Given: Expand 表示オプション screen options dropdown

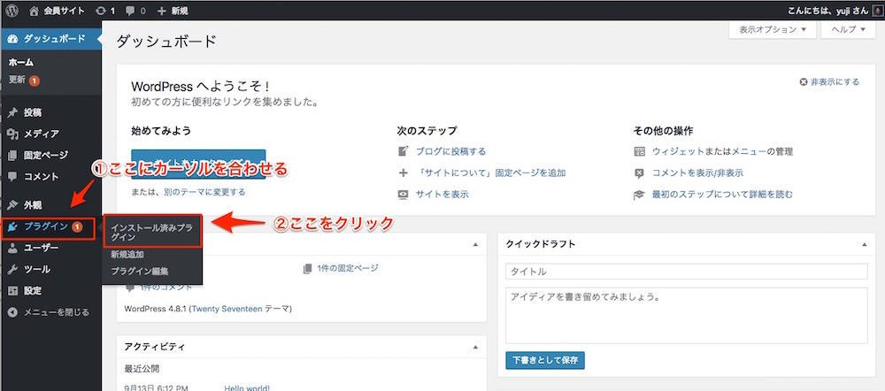Looking at the screenshot, I should (772, 30).
